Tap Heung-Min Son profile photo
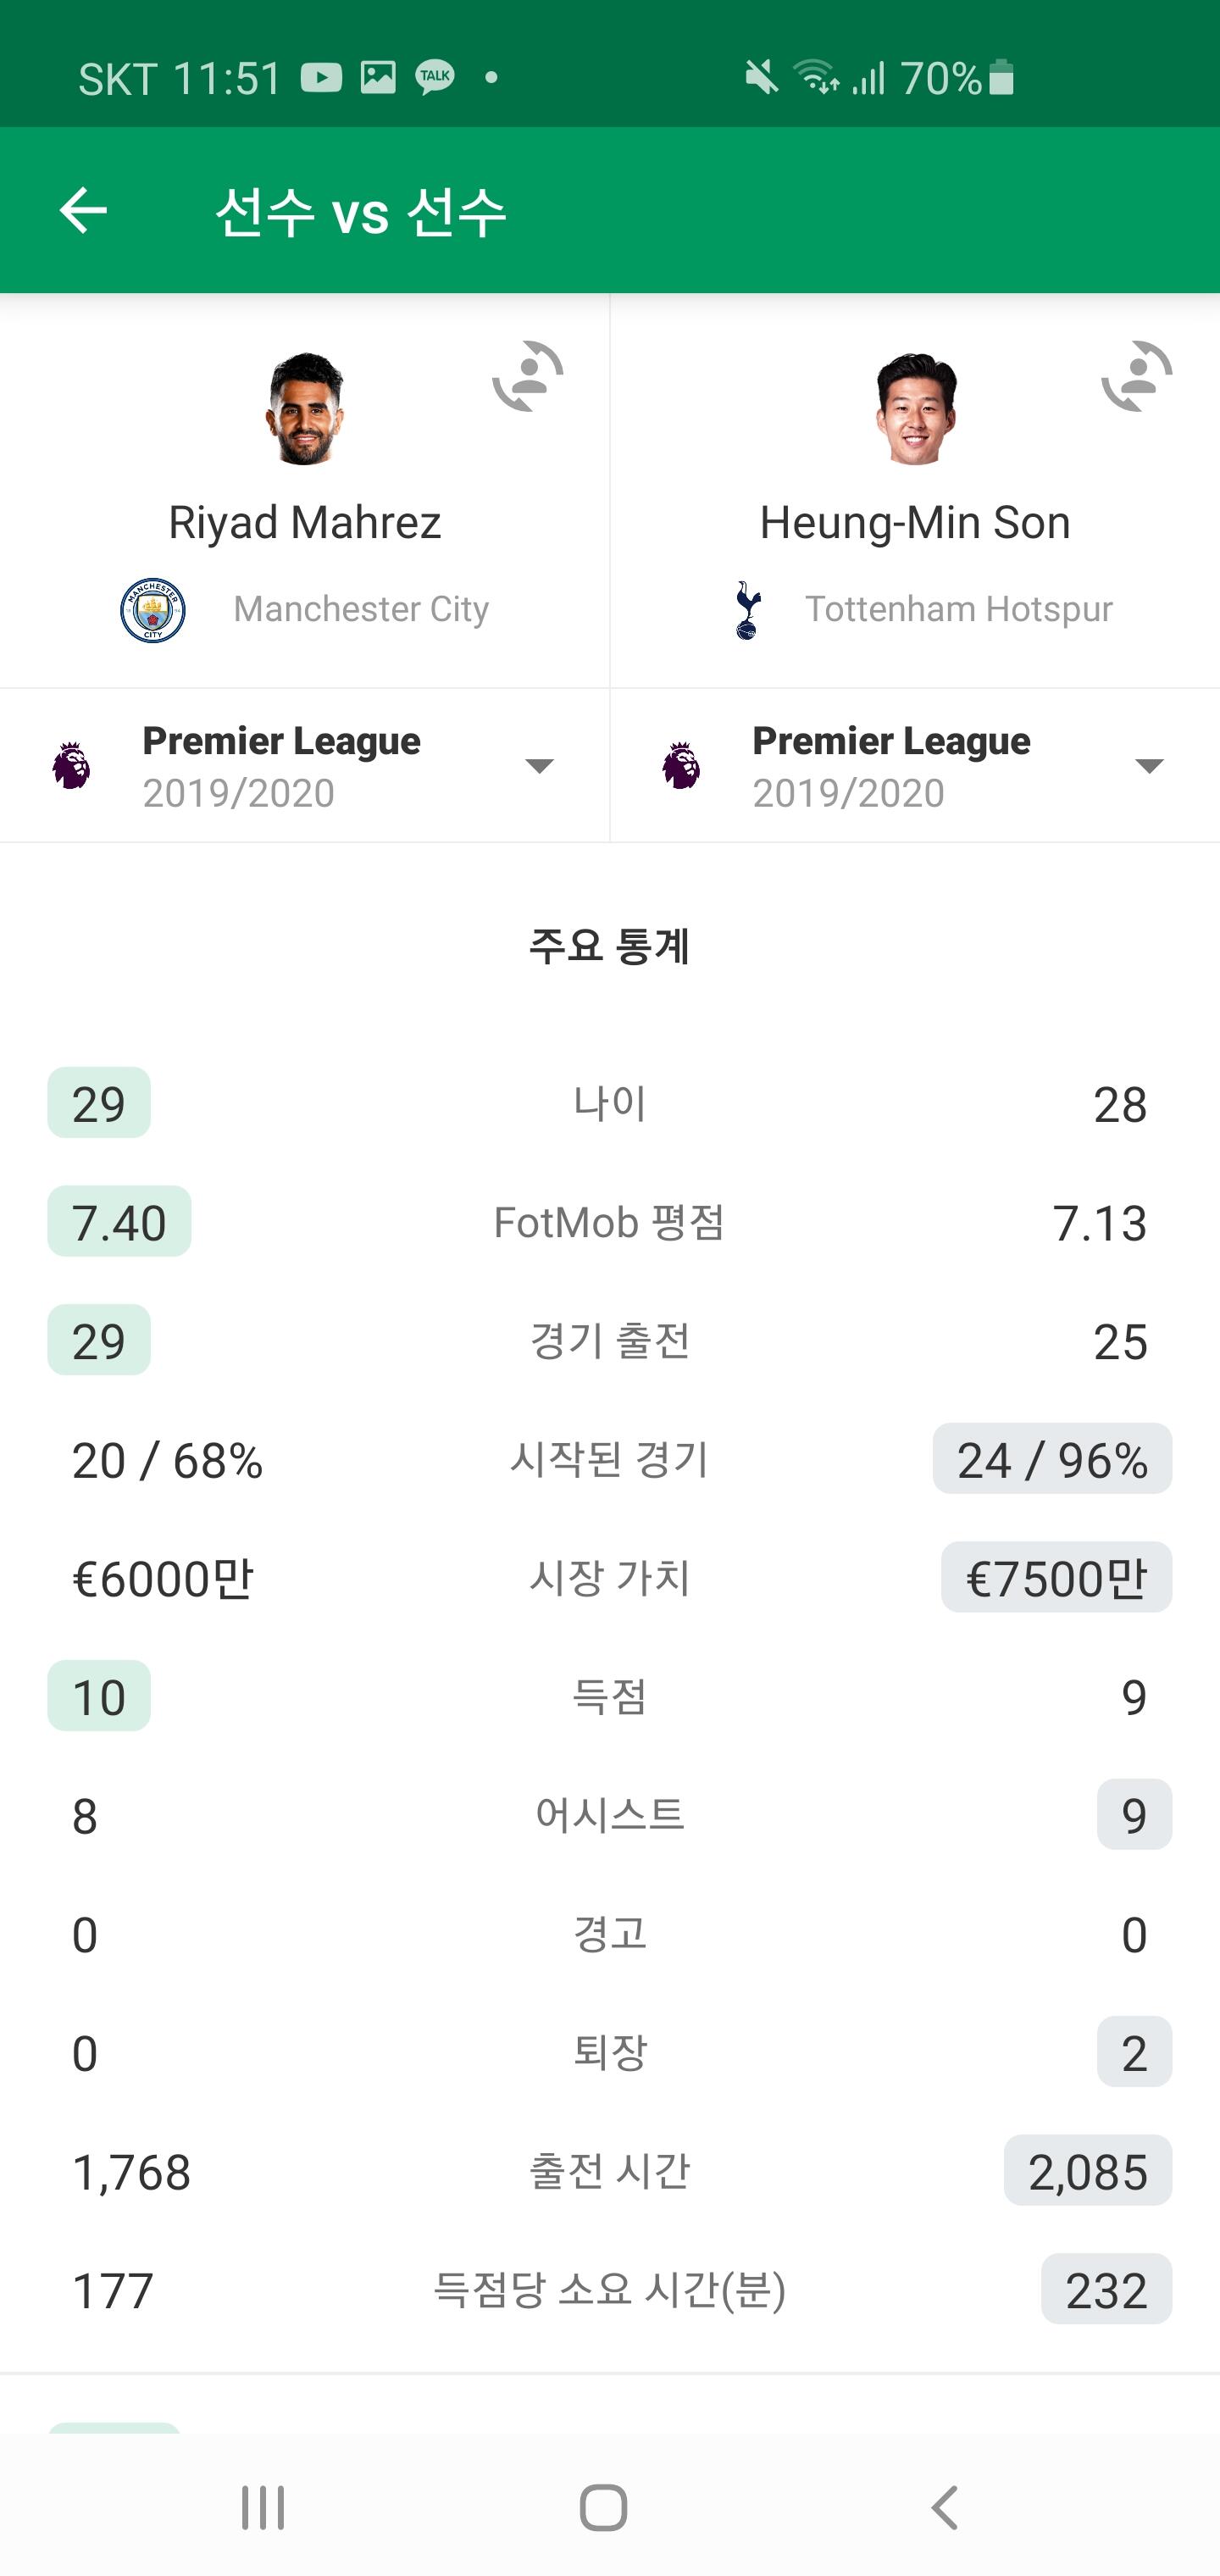The height and width of the screenshot is (2576, 1220). coord(915,408)
